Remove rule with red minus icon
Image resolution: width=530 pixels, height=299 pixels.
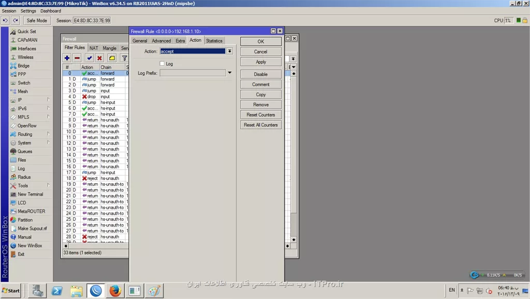point(77,58)
